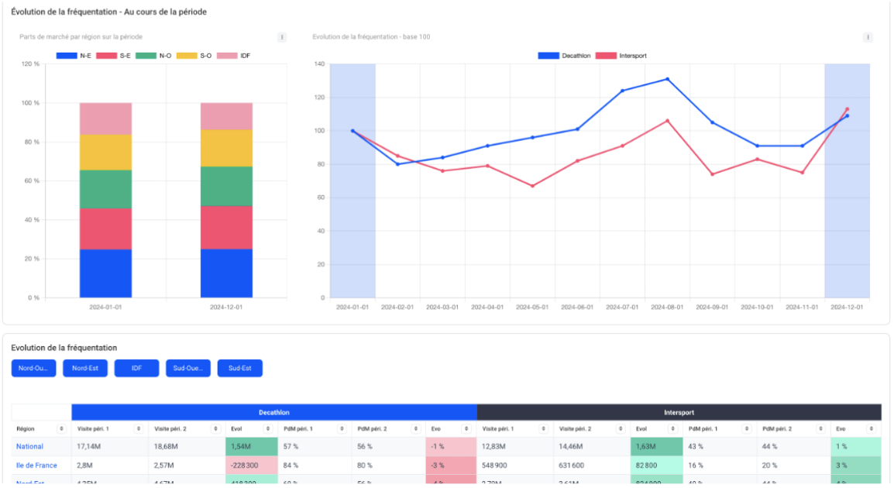Click the Intersport table group header
The image size is (894, 488).
click(x=679, y=412)
